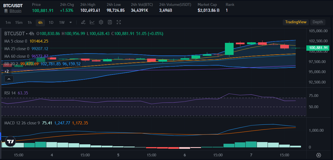Image resolution: width=333 pixels, height=160 pixels.
Task: Click the BTCUSDT 4h chart symbol legend
Action: [19, 33]
